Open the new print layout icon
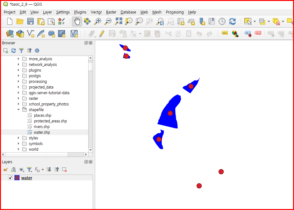 (41, 21)
